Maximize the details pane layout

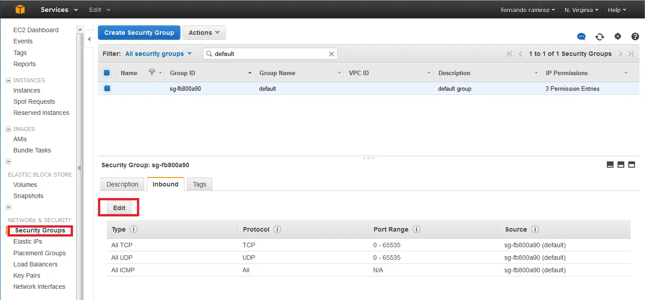pos(631,165)
